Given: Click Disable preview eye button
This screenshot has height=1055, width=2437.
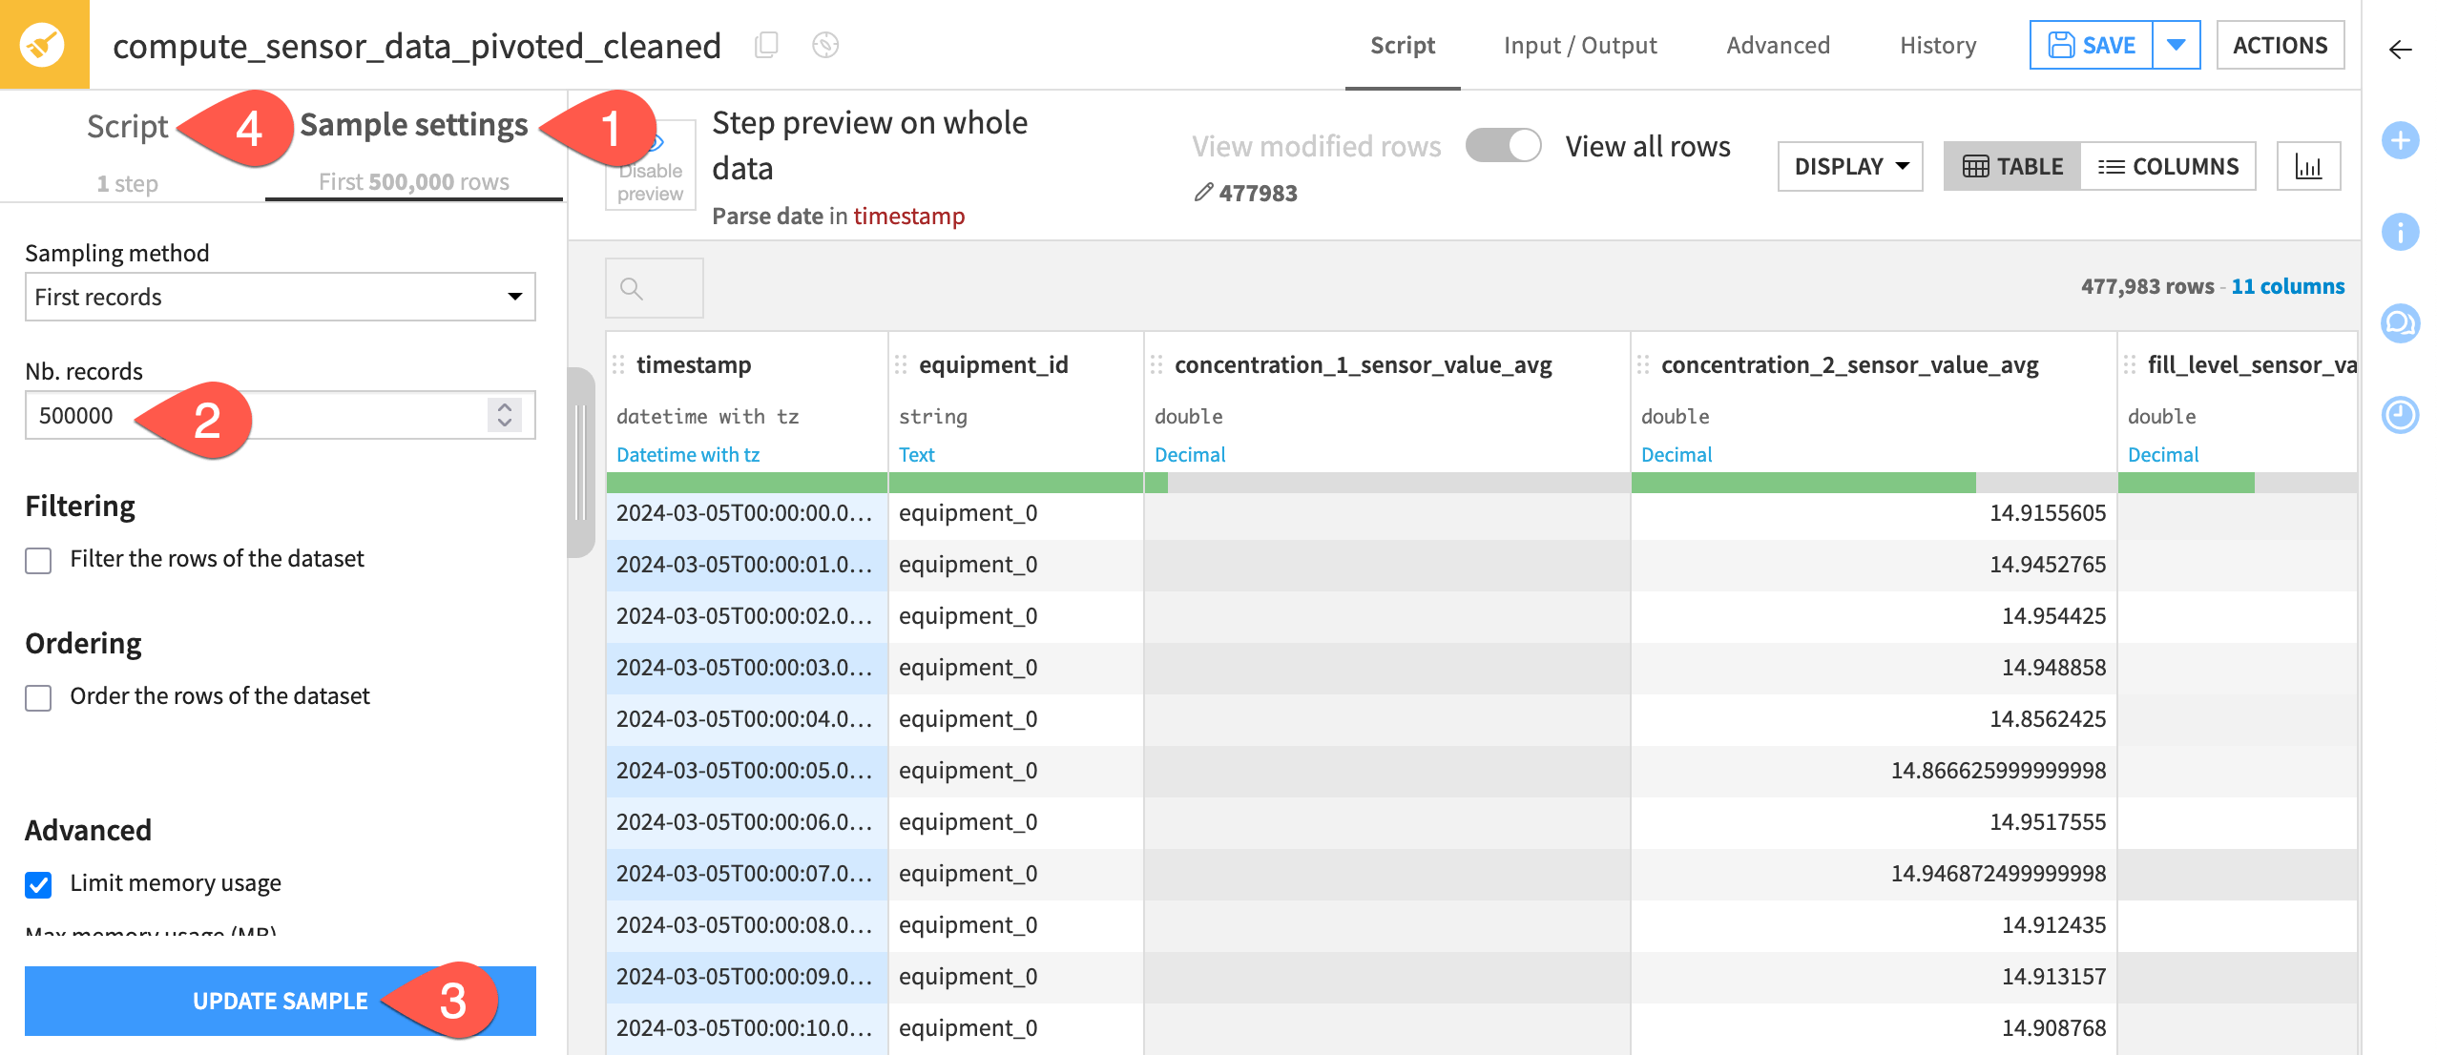Looking at the screenshot, I should click(x=650, y=165).
